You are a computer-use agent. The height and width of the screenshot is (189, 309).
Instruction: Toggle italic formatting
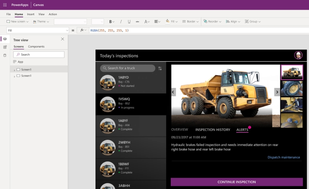tap(121, 22)
